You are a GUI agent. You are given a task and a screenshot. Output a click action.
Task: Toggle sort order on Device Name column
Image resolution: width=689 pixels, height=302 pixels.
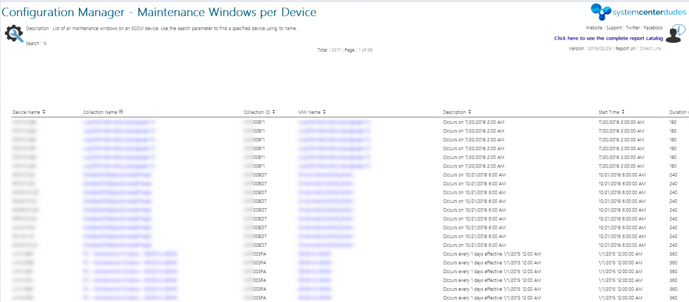[x=43, y=111]
